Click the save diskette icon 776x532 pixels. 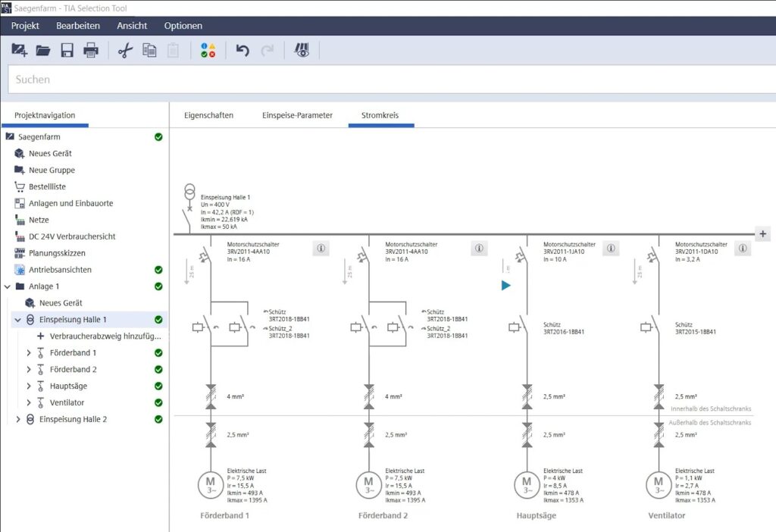pyautogui.click(x=67, y=51)
